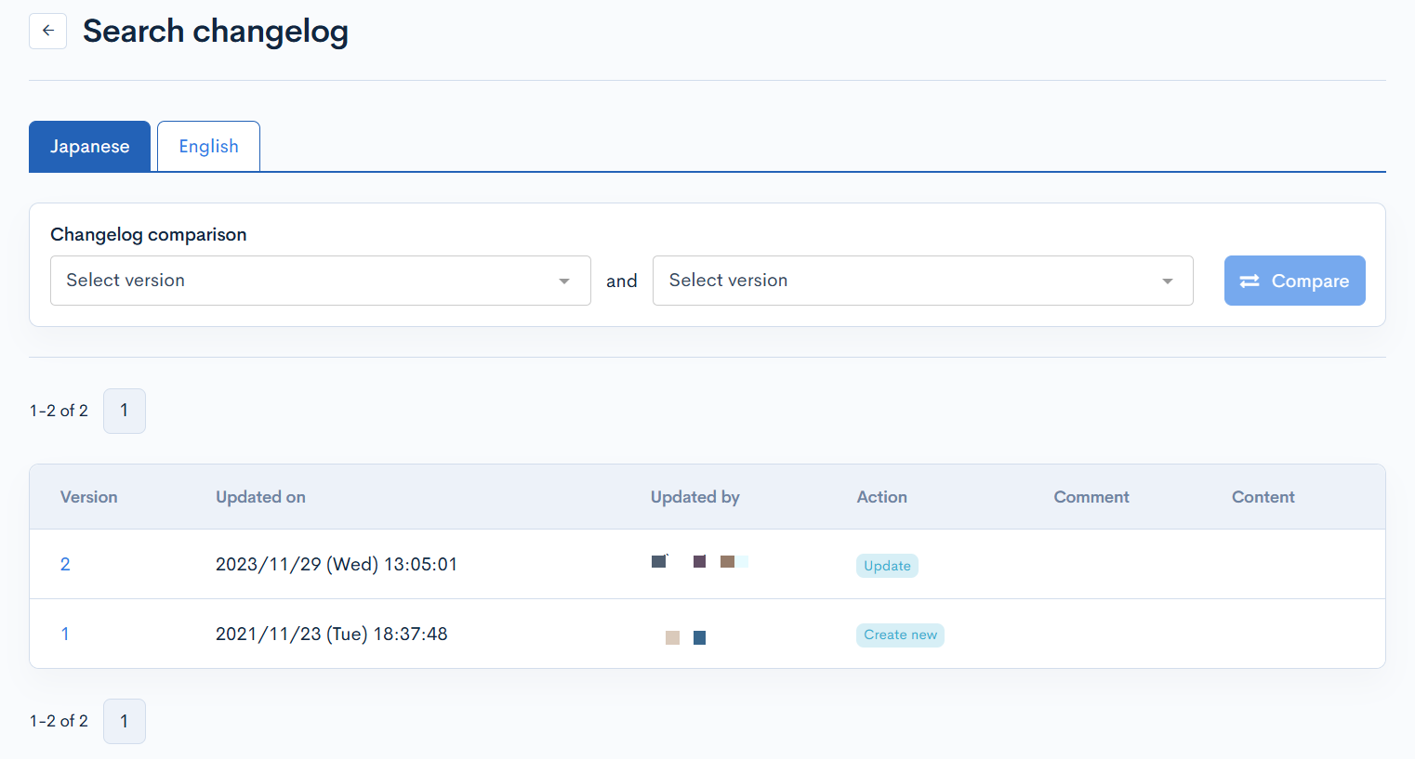Open version 1 link
1415x759 pixels.
65,634
